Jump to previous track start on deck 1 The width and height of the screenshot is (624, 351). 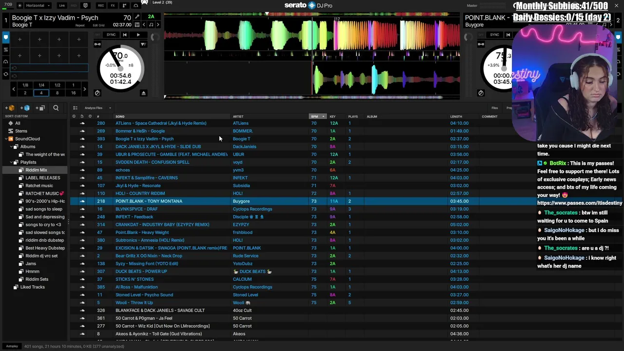pos(125,35)
